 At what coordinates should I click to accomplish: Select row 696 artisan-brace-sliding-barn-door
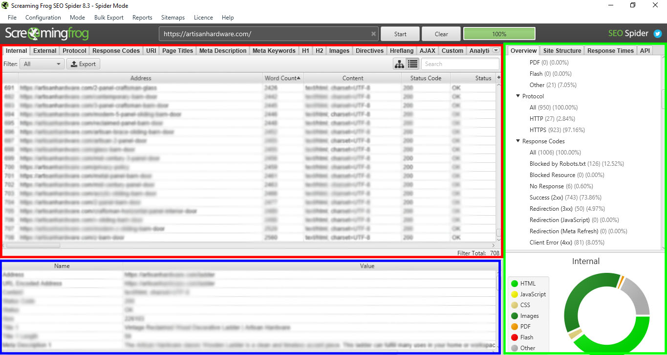tap(249, 132)
